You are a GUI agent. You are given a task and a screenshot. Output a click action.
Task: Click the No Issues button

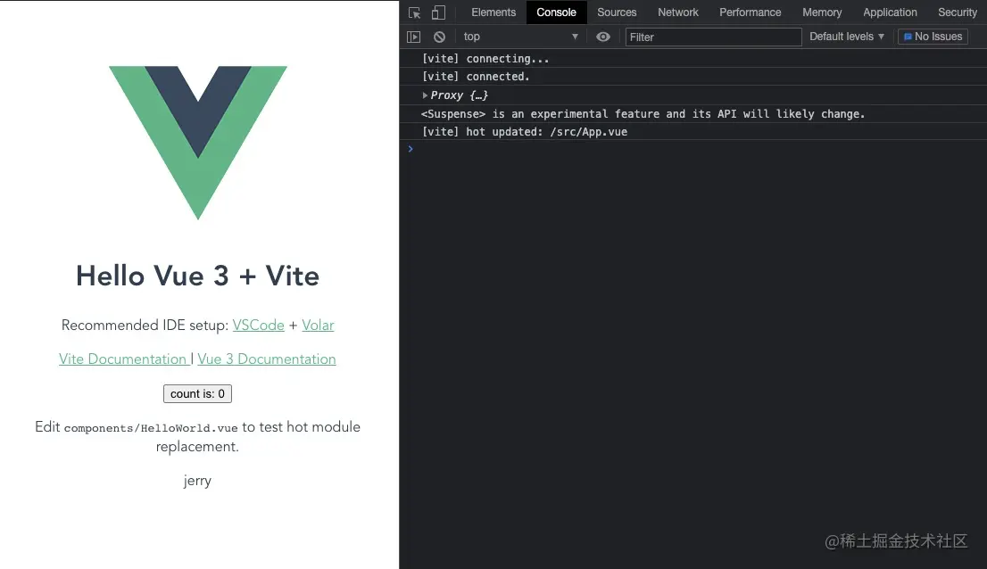tap(933, 37)
